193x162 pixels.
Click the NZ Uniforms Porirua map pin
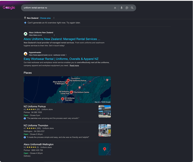pyautogui.click(x=68, y=80)
